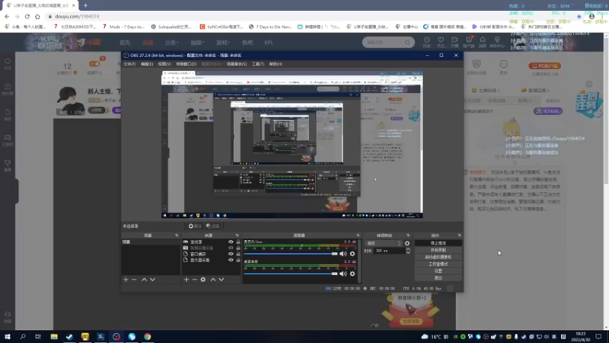Open Chrome from the Windows taskbar

tap(147, 336)
